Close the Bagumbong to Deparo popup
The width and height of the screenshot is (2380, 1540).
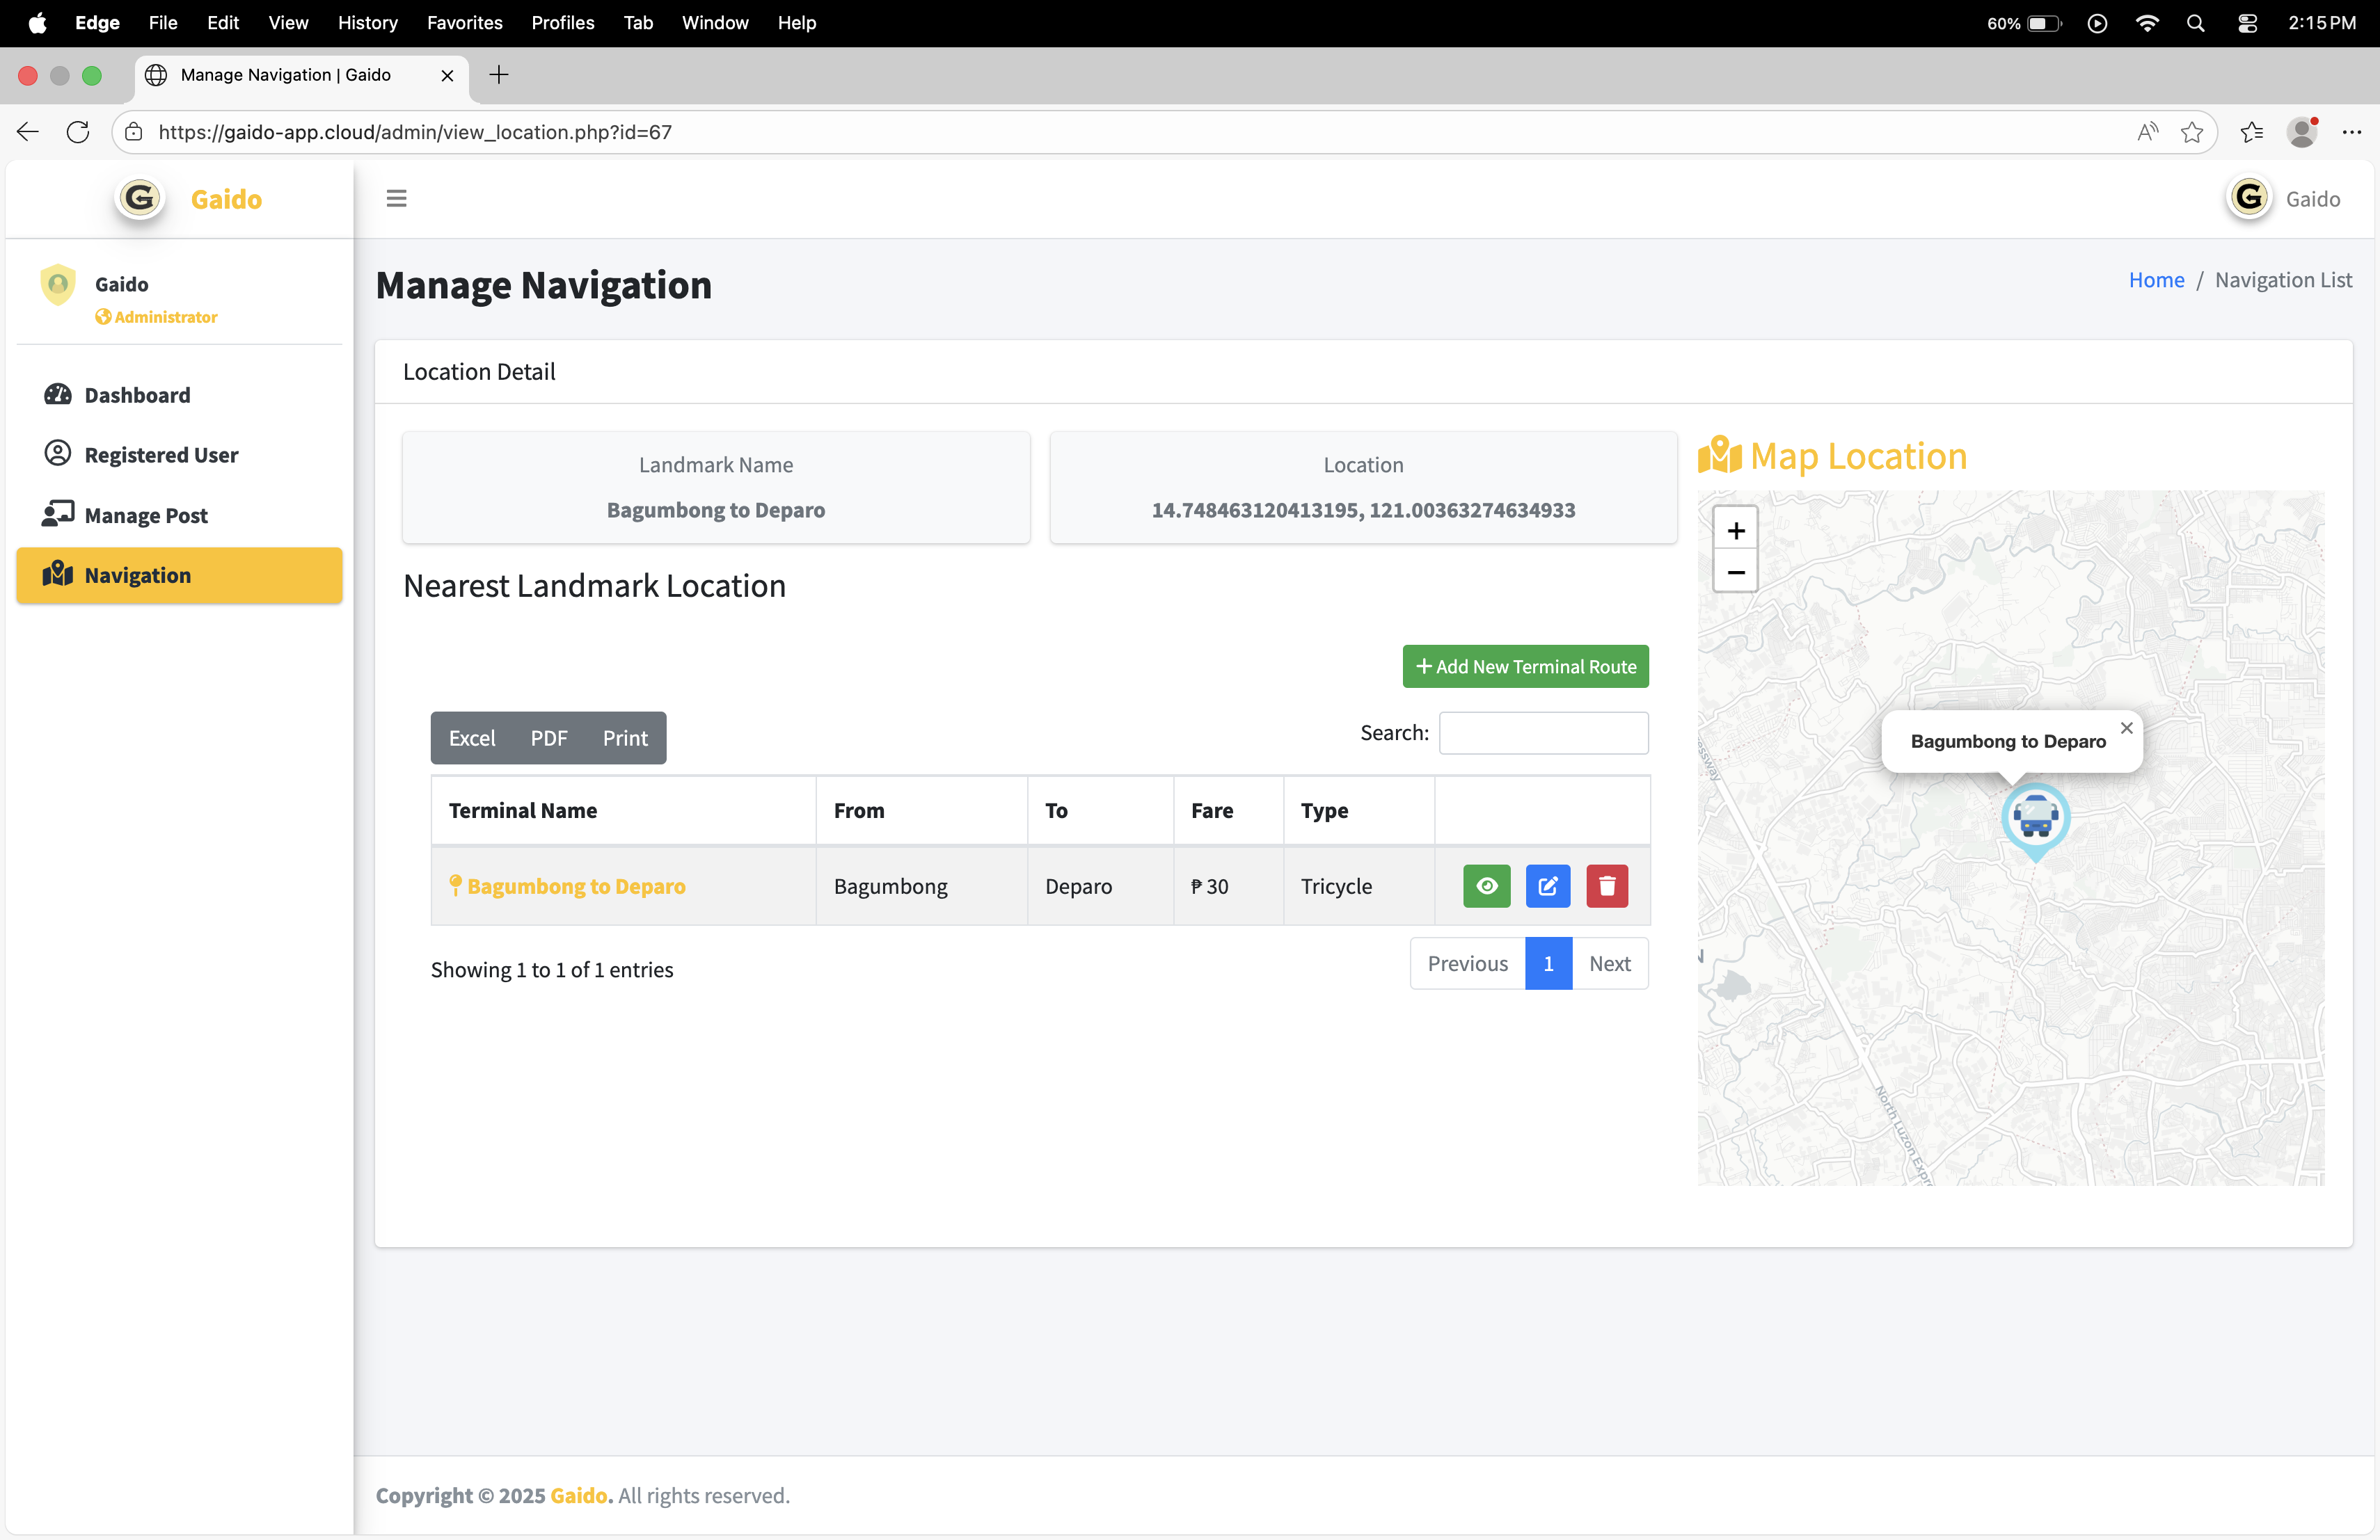point(2126,728)
